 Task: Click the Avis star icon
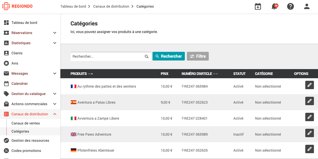pos(6,63)
